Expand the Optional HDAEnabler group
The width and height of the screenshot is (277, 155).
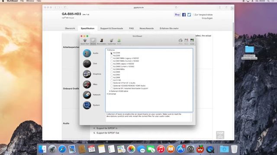110,91
